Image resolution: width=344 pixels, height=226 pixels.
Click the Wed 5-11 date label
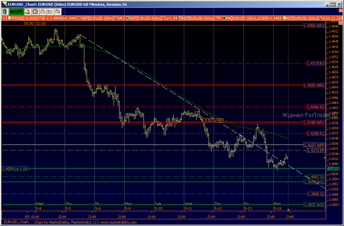coord(188,206)
